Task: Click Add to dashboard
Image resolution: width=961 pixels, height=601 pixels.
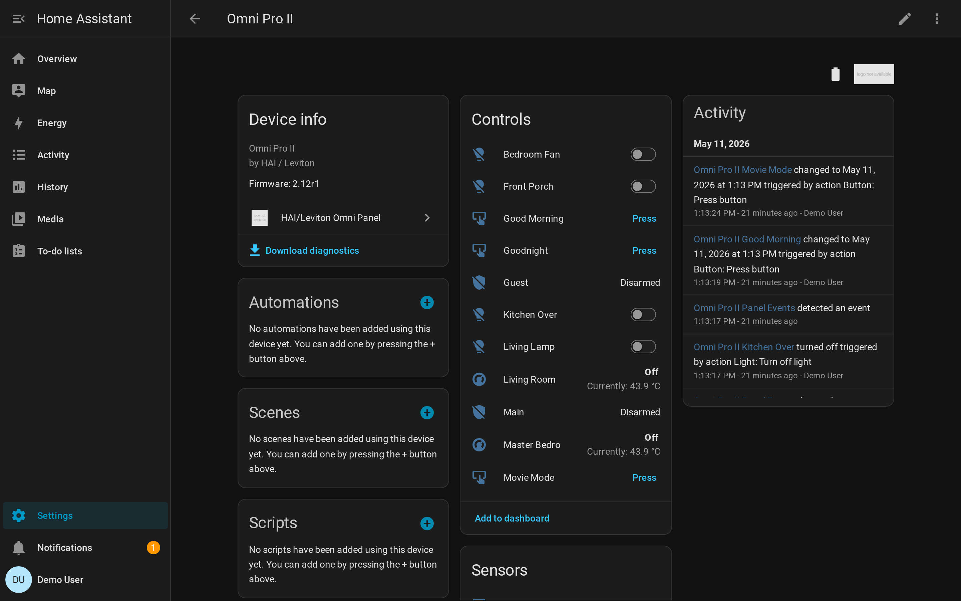Action: coord(512,518)
